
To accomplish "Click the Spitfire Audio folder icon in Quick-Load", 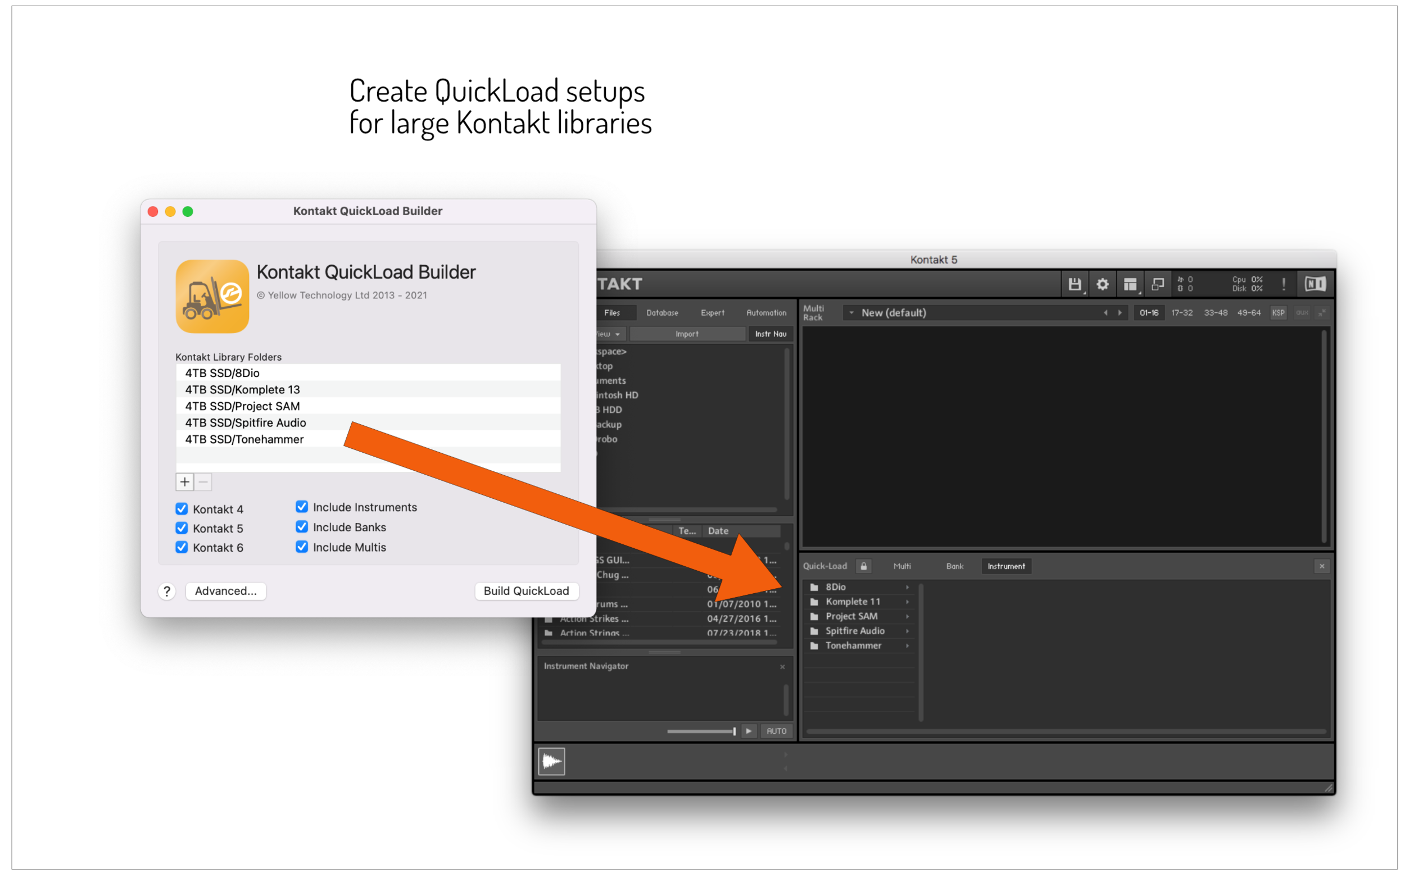I will tap(814, 631).
